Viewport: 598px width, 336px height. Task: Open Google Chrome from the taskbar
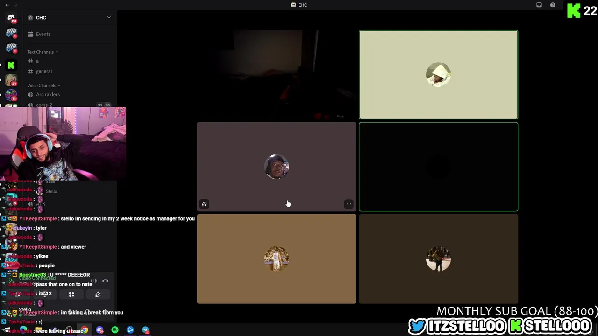(85, 330)
